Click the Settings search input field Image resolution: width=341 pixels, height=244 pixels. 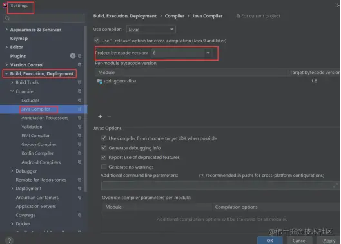[43, 18]
